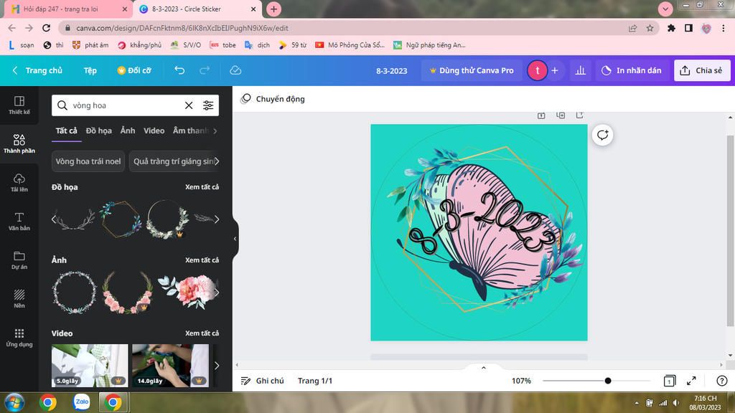Open the insights chart icon
The image size is (735, 413).
(x=580, y=70)
